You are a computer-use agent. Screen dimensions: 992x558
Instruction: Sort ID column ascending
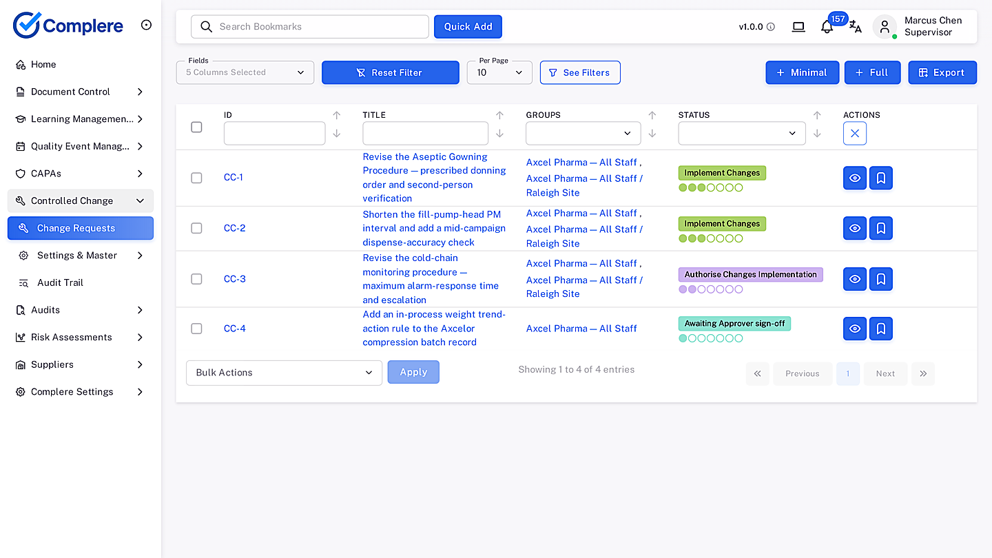(x=337, y=116)
